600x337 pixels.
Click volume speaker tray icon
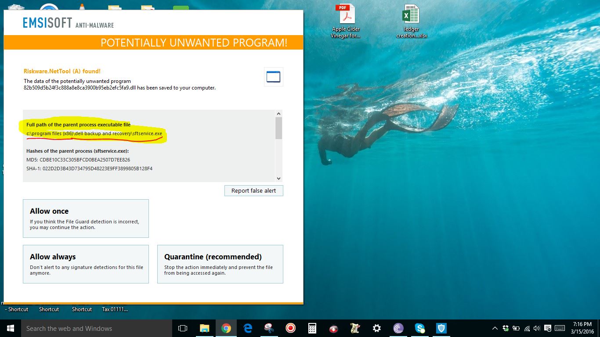(x=537, y=328)
